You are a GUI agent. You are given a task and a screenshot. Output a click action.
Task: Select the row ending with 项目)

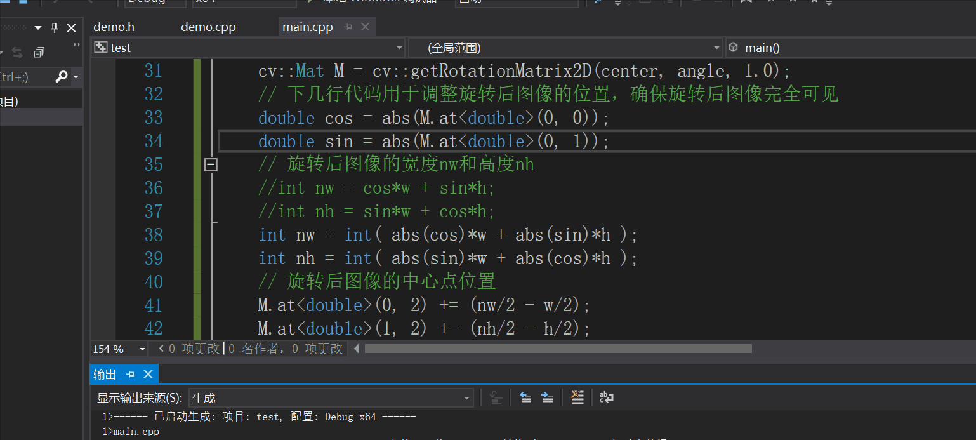pyautogui.click(x=41, y=101)
